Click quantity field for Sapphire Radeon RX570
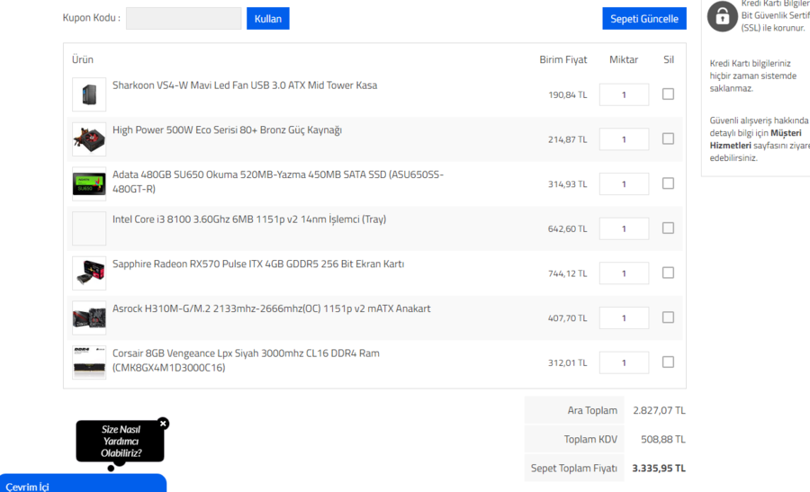Image resolution: width=810 pixels, height=492 pixels. (624, 273)
